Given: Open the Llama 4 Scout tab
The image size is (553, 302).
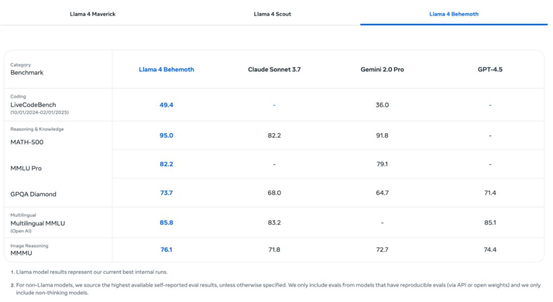Looking at the screenshot, I should click(x=272, y=14).
